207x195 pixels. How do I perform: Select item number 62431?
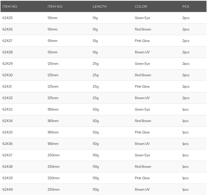tap(7, 87)
